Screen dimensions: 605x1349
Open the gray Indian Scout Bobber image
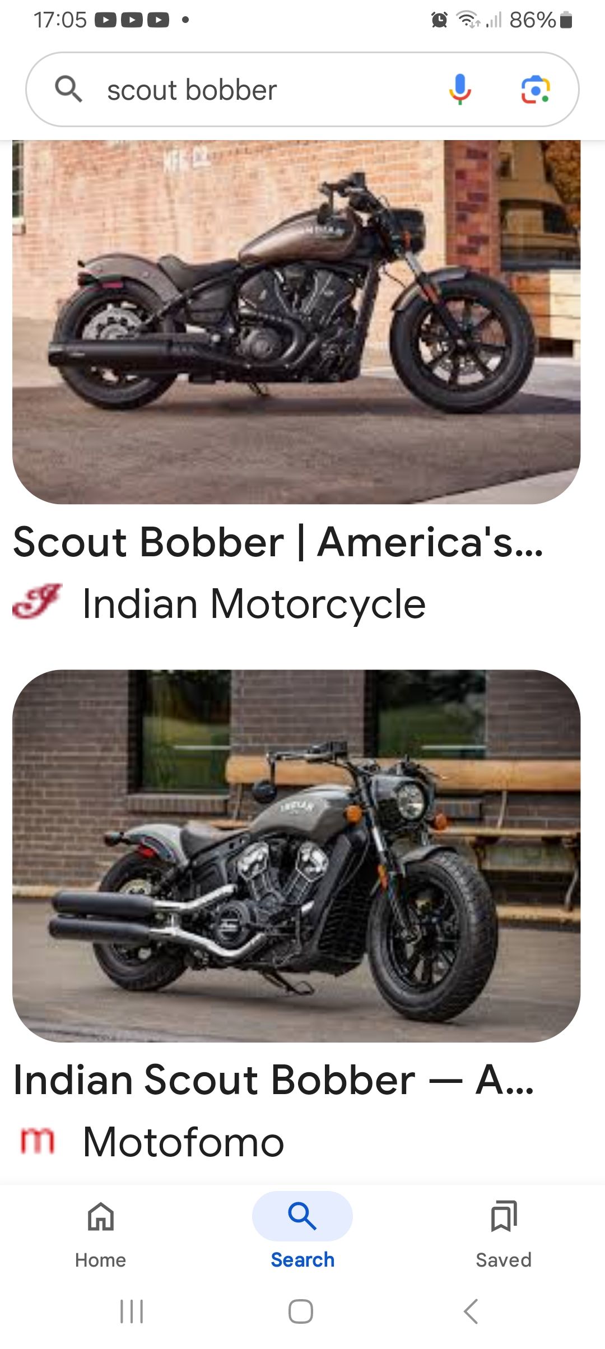click(296, 856)
